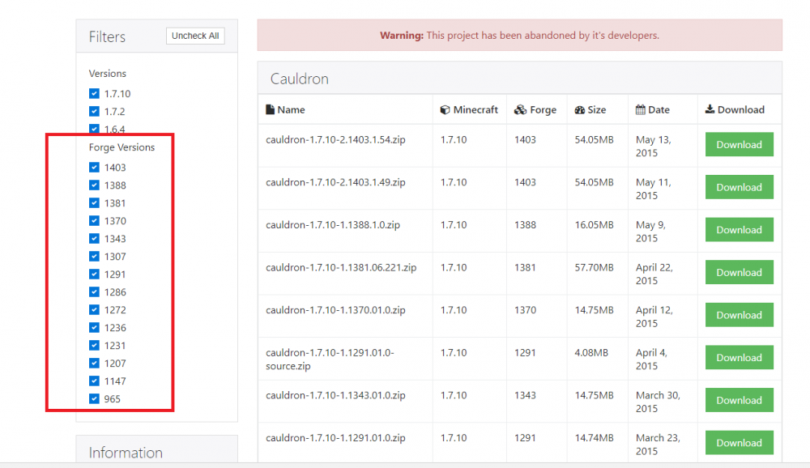Click the file icon in Name column header

click(x=270, y=109)
